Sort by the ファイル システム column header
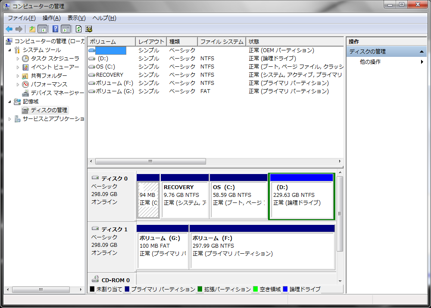Image resolution: width=431 pixels, height=308 pixels. pos(222,42)
